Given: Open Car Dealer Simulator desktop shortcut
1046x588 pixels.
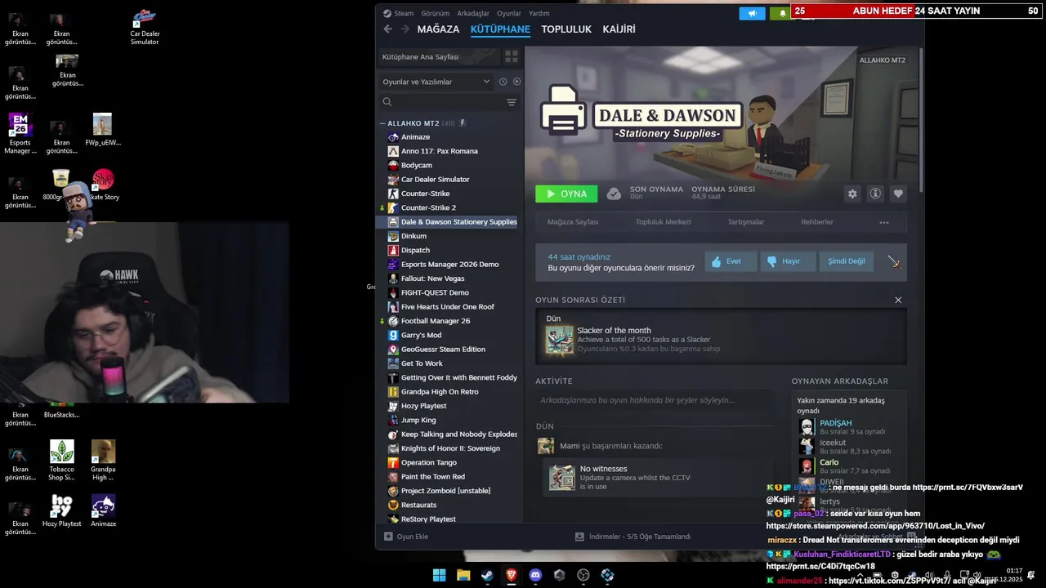Looking at the screenshot, I should pyautogui.click(x=145, y=27).
